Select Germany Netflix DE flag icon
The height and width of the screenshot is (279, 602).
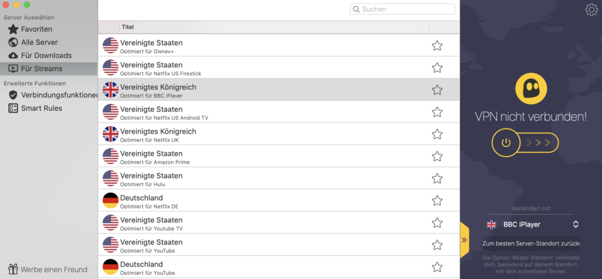(x=110, y=200)
